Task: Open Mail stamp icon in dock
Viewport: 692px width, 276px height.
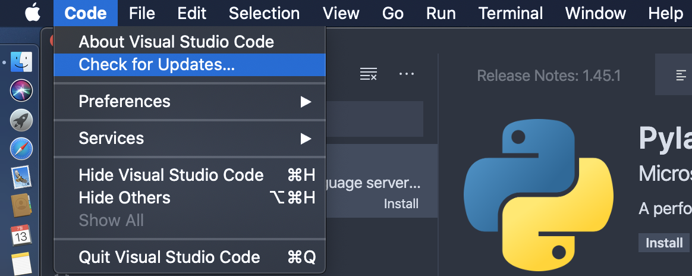Action: click(21, 177)
